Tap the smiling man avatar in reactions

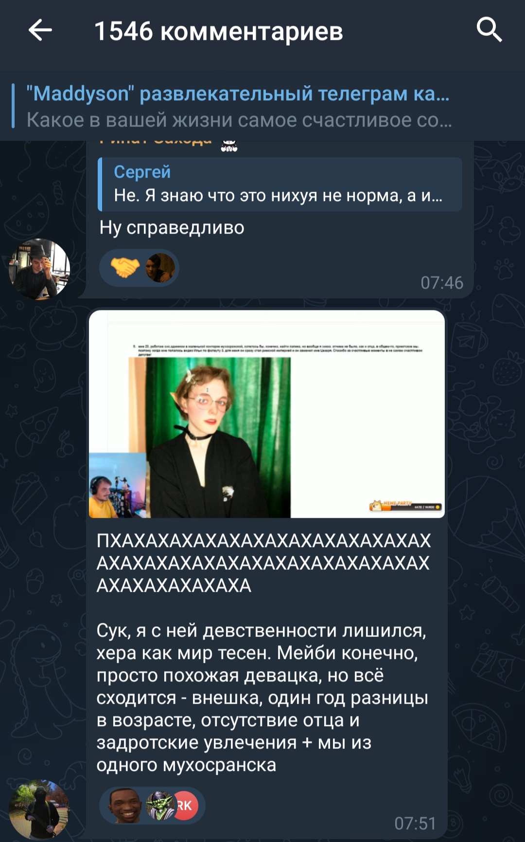[124, 805]
